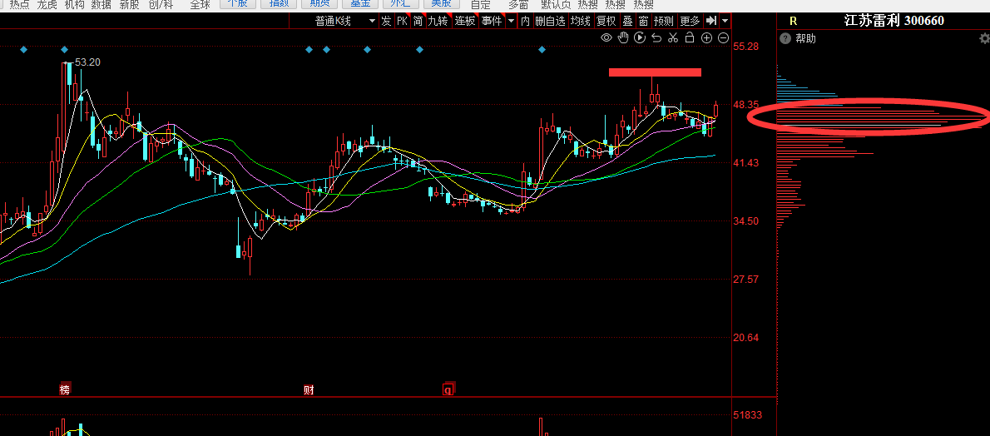Open the 全球 menu item
990x436 pixels.
pos(200,4)
